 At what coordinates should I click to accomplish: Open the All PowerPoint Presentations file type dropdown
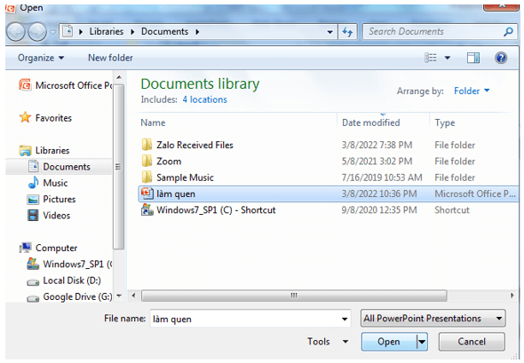pyautogui.click(x=433, y=319)
